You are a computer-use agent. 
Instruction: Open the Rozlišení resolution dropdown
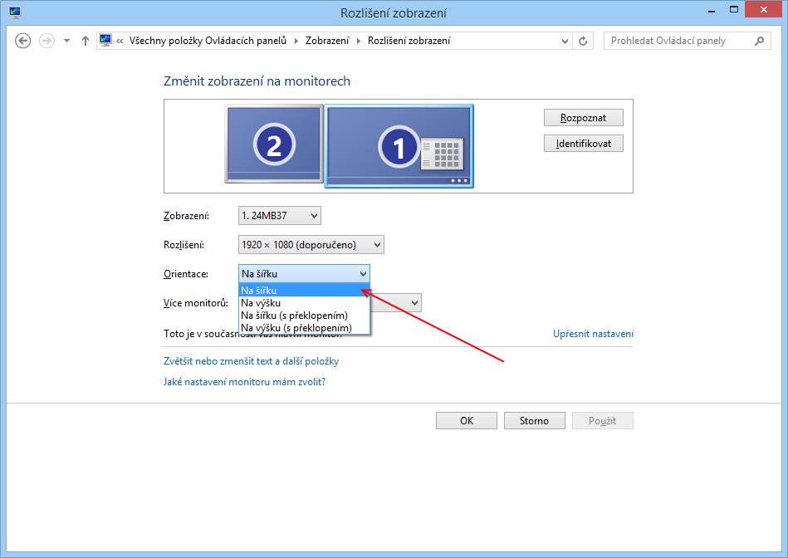click(311, 245)
